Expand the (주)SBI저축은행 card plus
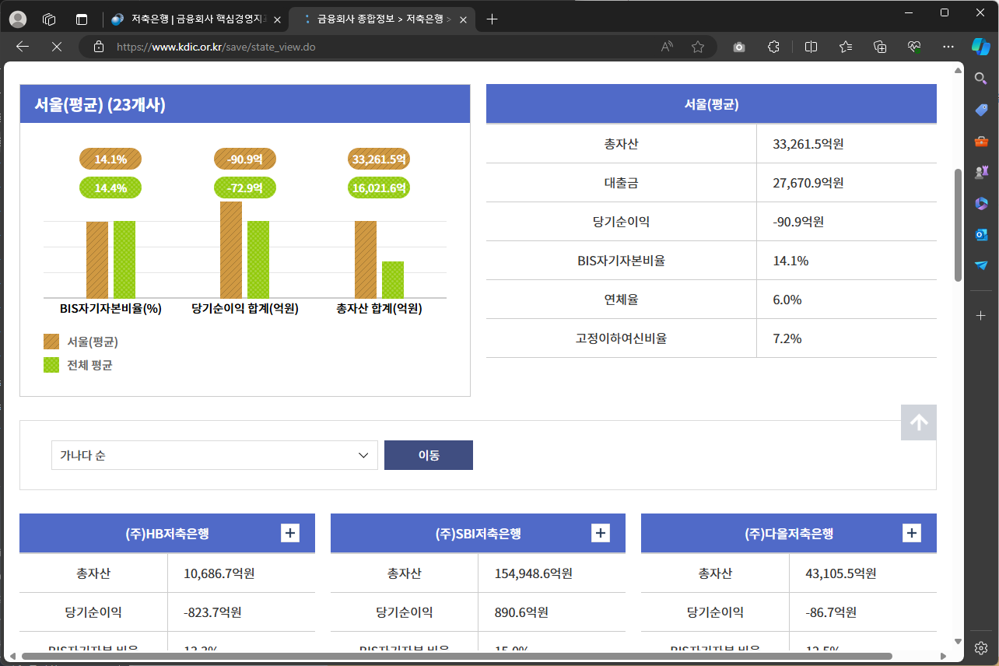Screen dimensions: 999x666 click(601, 533)
